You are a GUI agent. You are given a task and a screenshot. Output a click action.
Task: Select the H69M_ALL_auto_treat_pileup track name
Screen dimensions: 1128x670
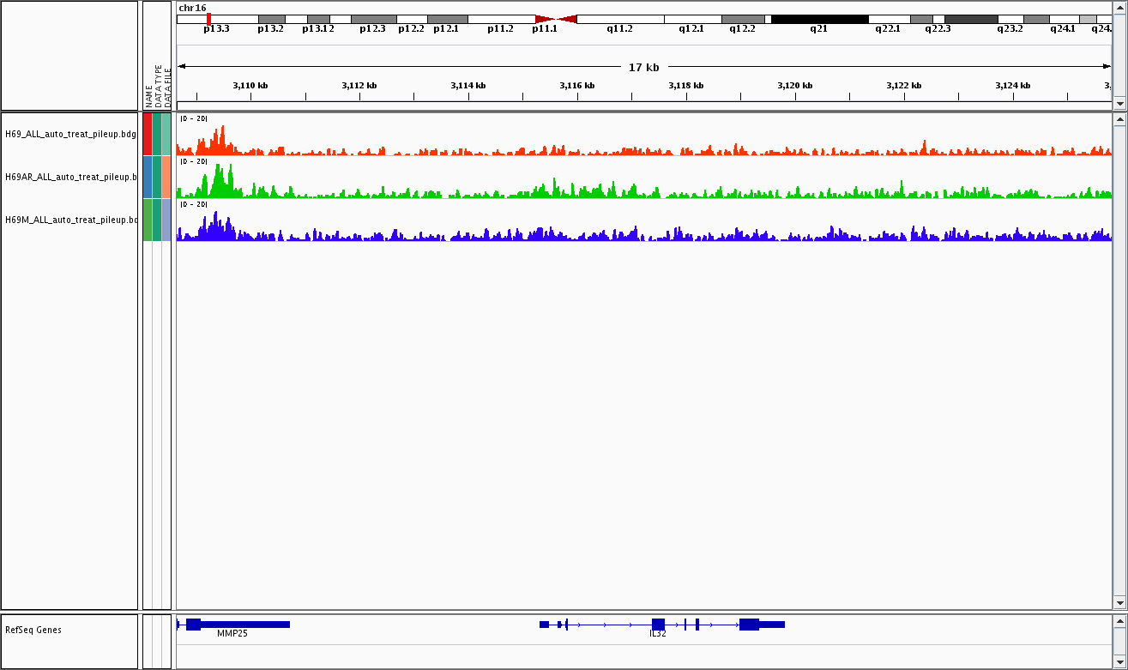[x=70, y=220]
